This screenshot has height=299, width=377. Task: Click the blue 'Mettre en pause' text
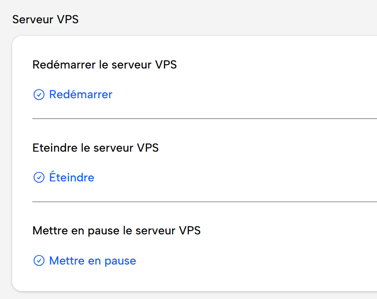93,261
